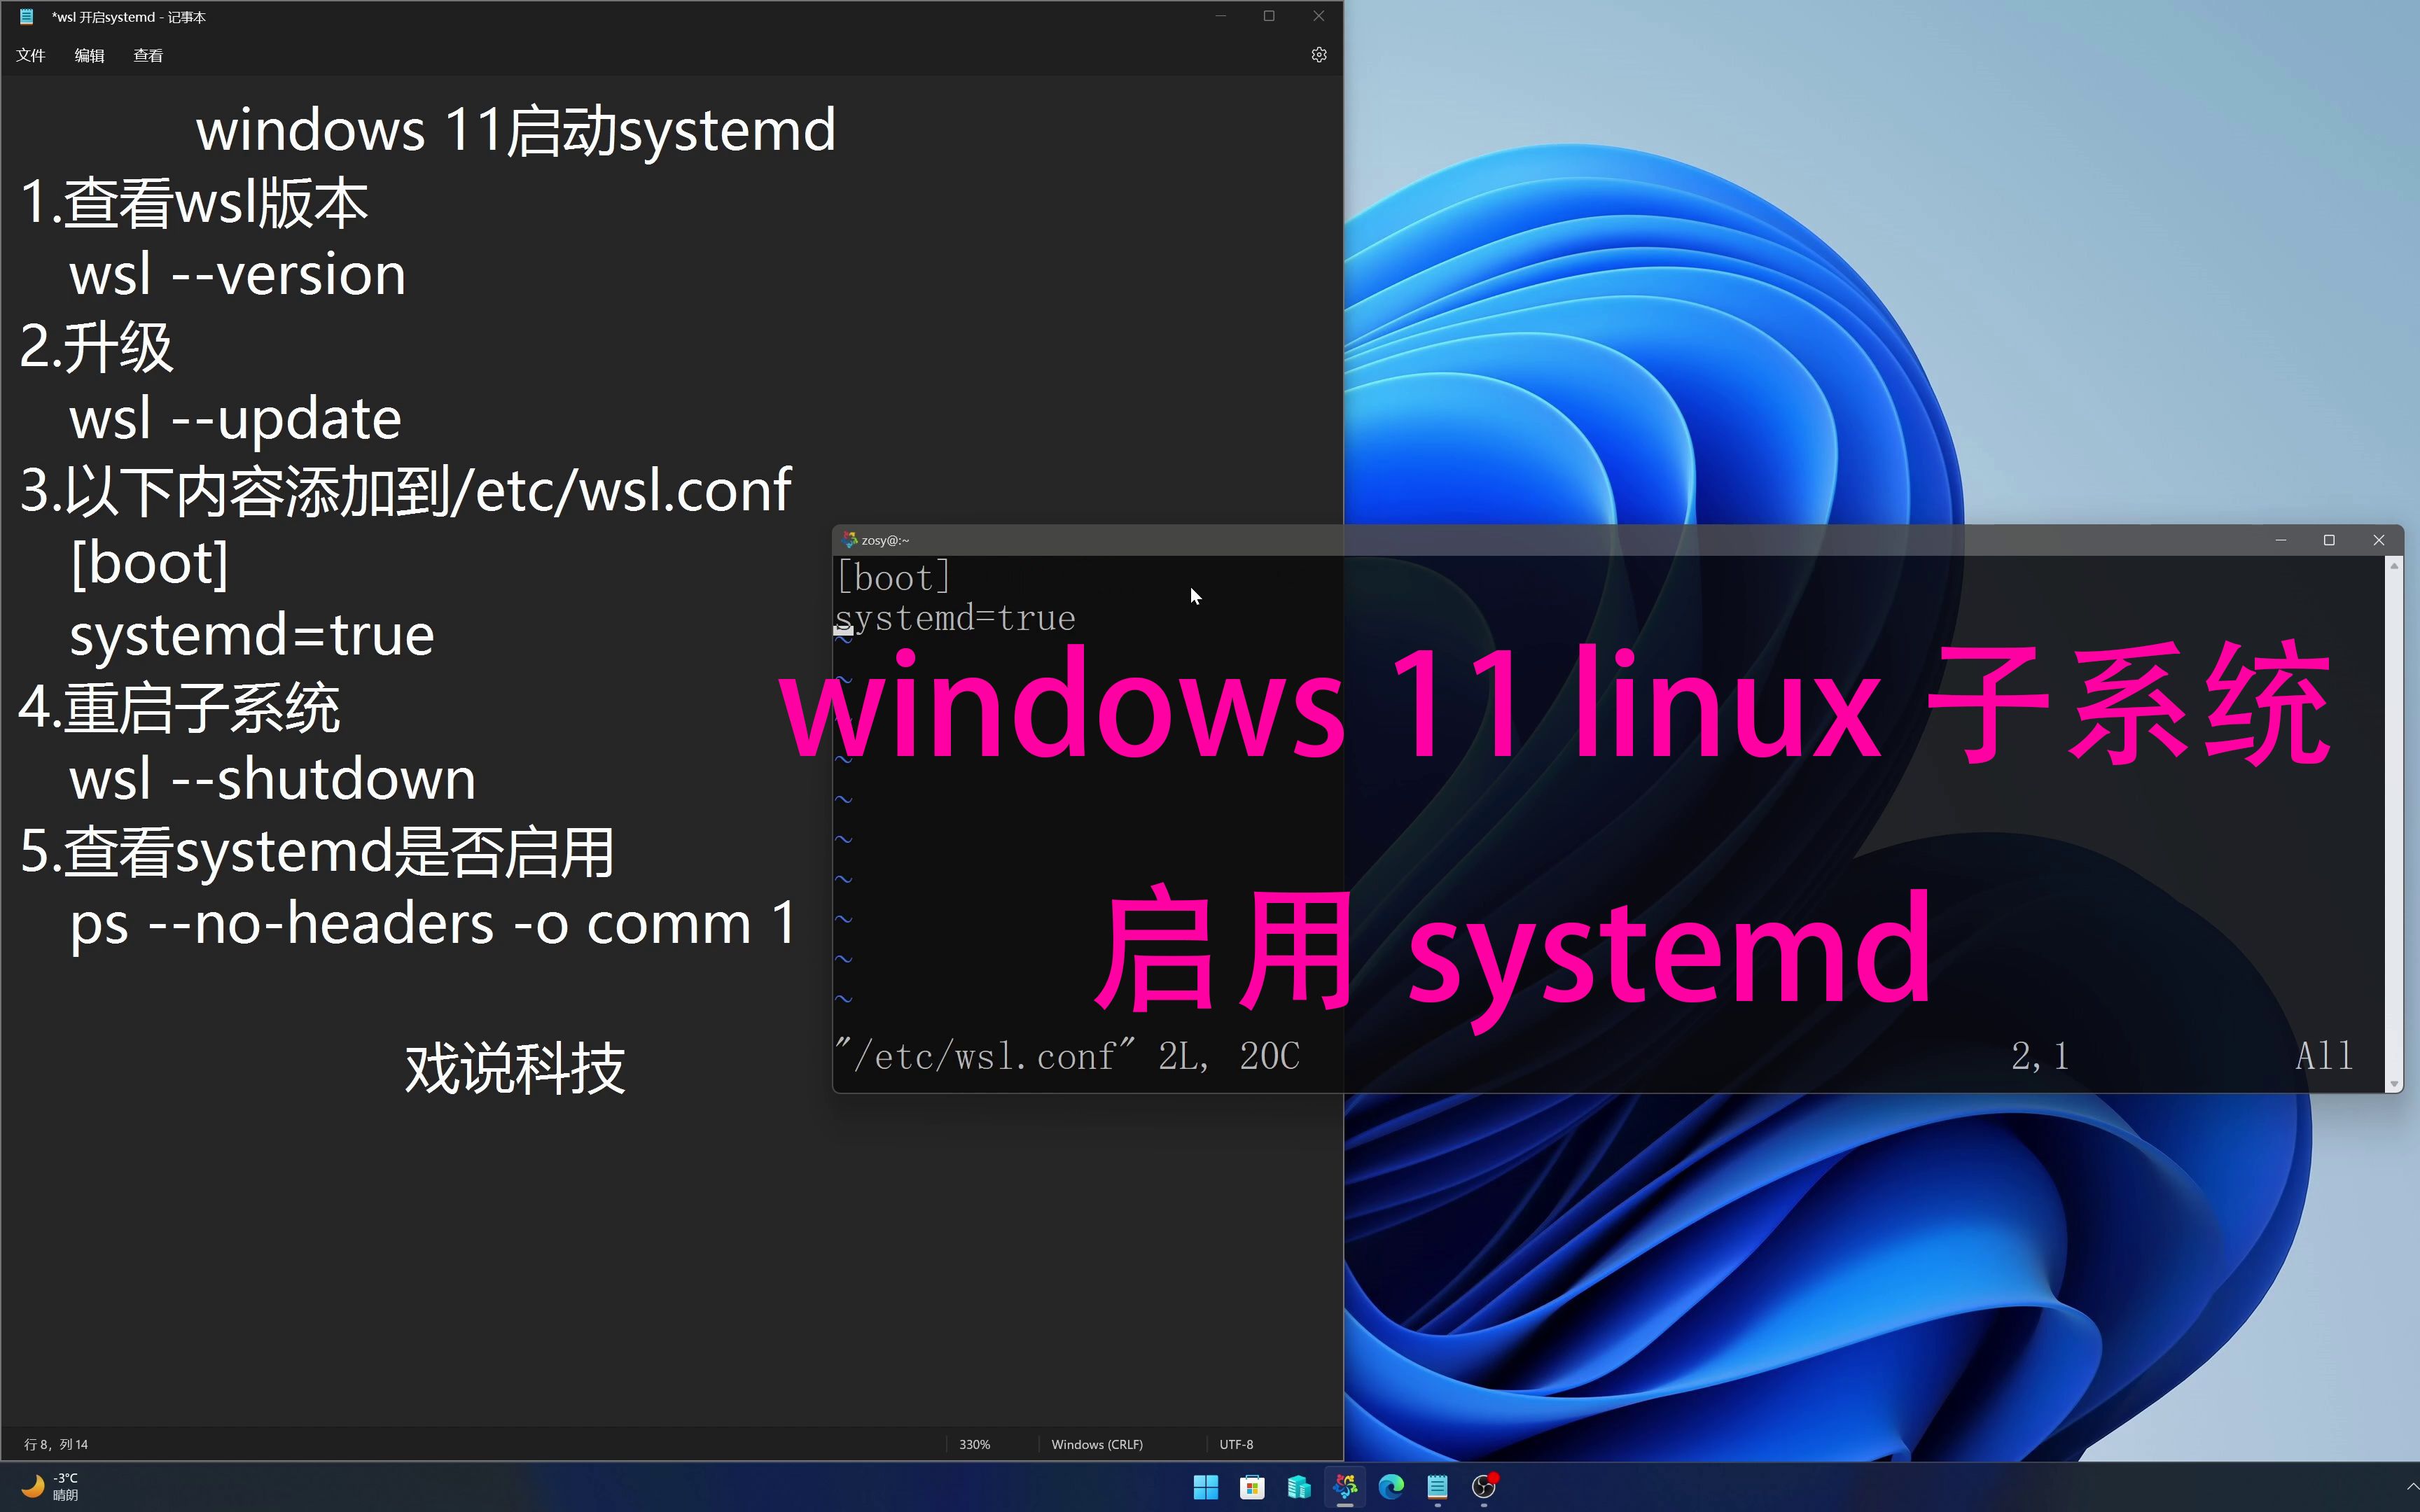Click '3.以下内容添加到/etc/wsl.conf' line
Image resolution: width=2420 pixels, height=1512 pixels.
(405, 491)
